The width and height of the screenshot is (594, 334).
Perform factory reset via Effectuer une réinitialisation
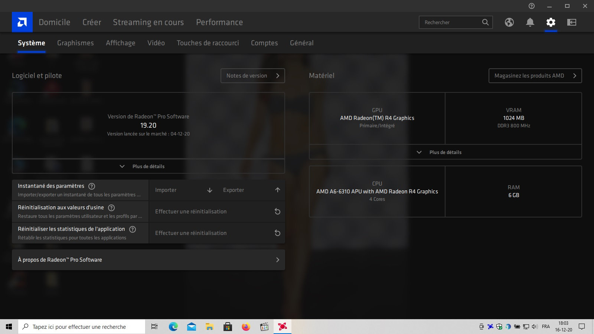[217, 212]
